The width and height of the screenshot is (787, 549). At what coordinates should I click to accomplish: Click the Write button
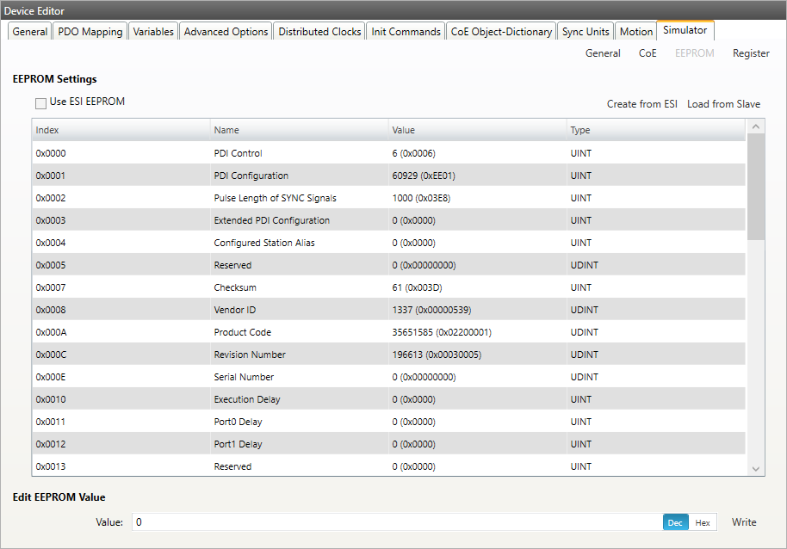click(744, 522)
